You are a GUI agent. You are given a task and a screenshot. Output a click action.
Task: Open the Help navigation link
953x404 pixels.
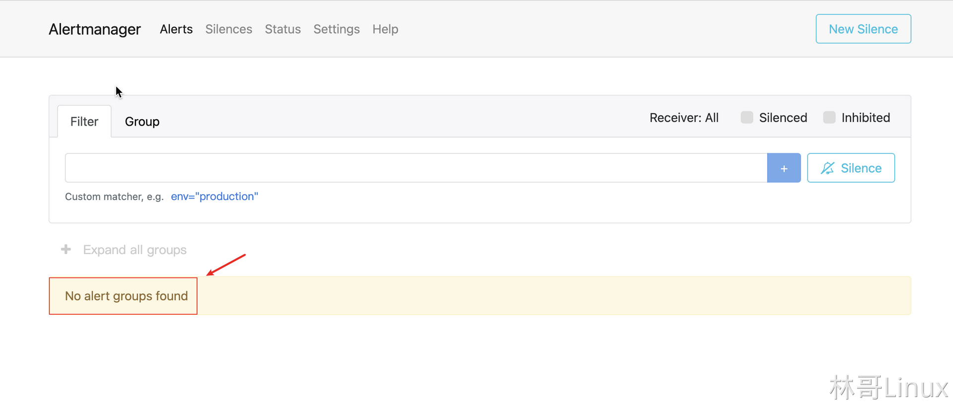386,29
